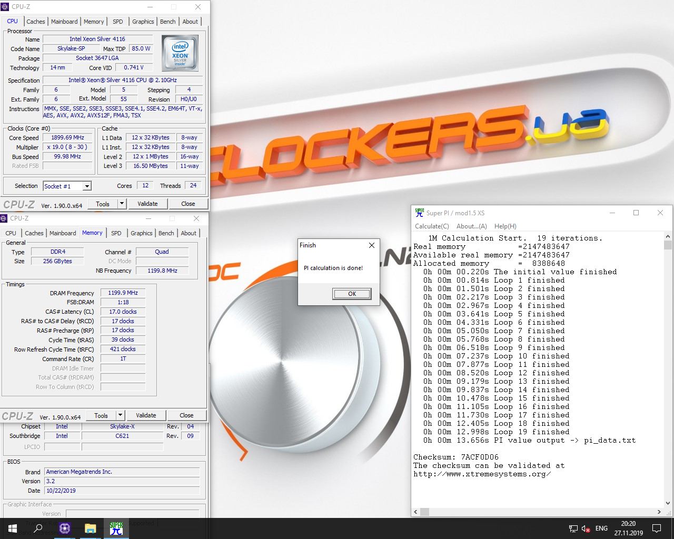Select Memory tab in top CPU-Z window
The width and height of the screenshot is (674, 539).
94,22
